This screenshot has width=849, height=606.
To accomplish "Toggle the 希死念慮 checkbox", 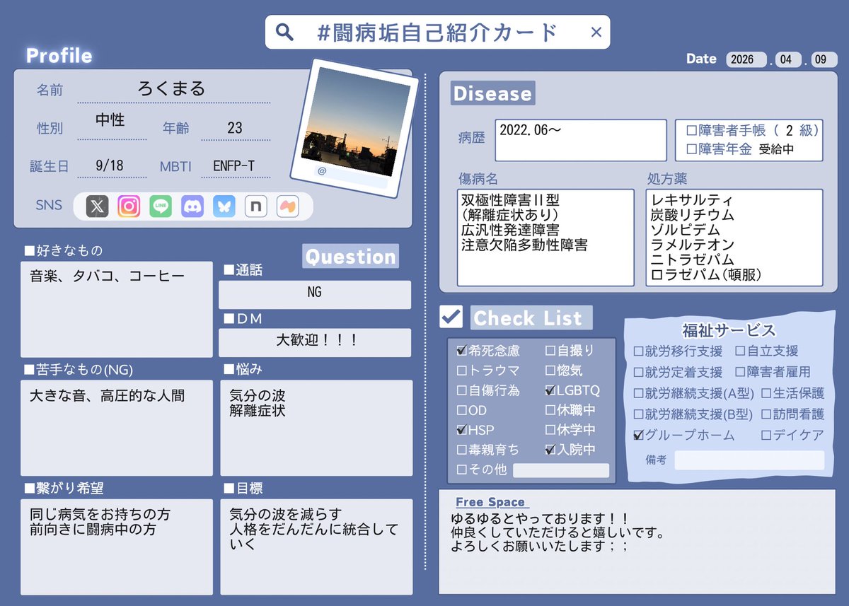I will pyautogui.click(x=462, y=351).
